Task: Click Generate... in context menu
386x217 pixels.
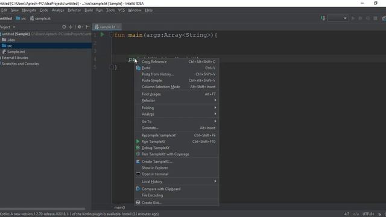Action: (177, 128)
